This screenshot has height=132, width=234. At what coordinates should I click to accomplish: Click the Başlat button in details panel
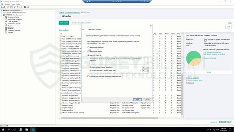click(209, 72)
